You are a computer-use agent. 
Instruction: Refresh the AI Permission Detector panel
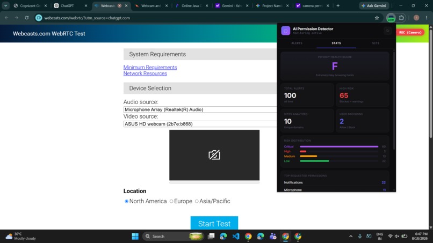387,31
